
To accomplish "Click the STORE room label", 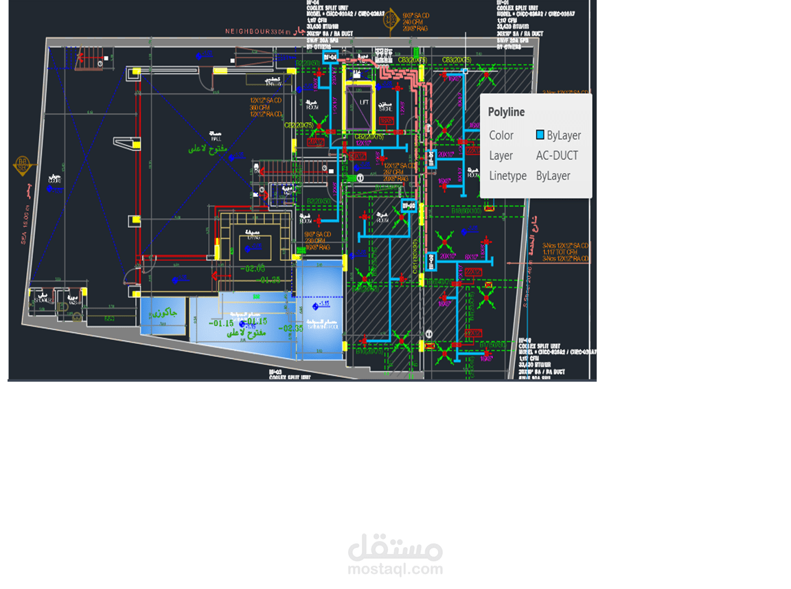I will click(x=385, y=109).
